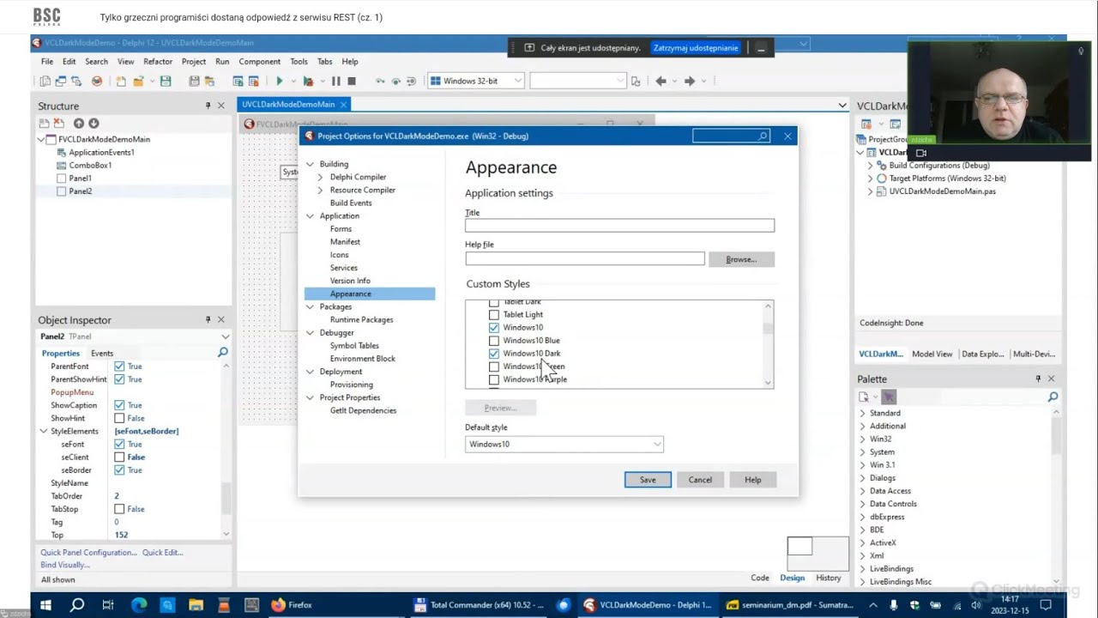Expand the Delphi Compiler node
This screenshot has height=618, width=1098.
320,177
